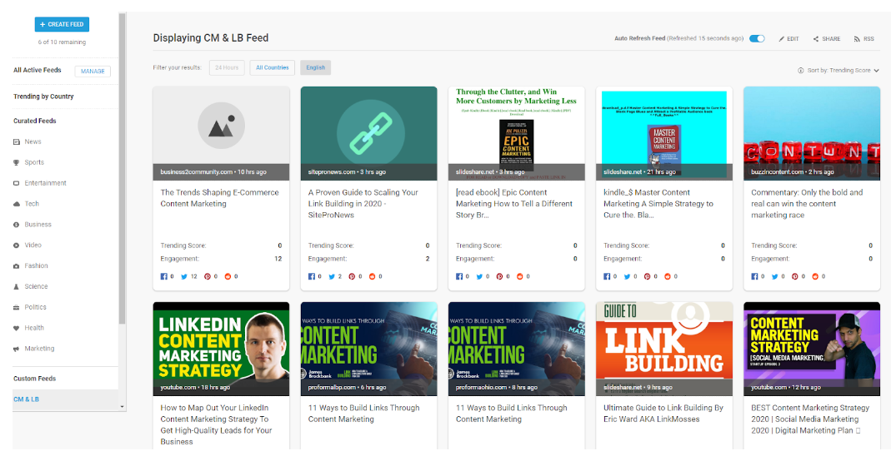Select the Sports trophy icon in sidebar
Viewport: 891px width, 451px height.
[x=17, y=162]
